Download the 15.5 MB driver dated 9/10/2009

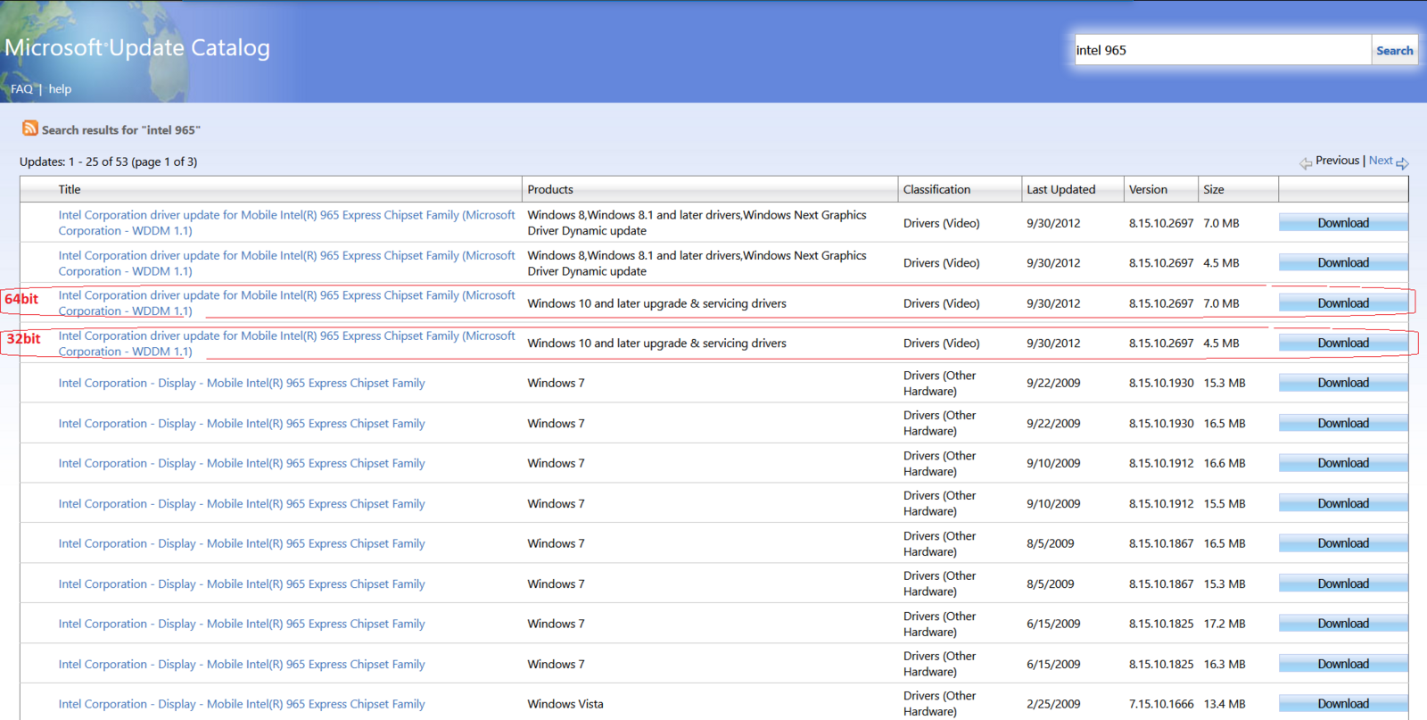[x=1343, y=504]
